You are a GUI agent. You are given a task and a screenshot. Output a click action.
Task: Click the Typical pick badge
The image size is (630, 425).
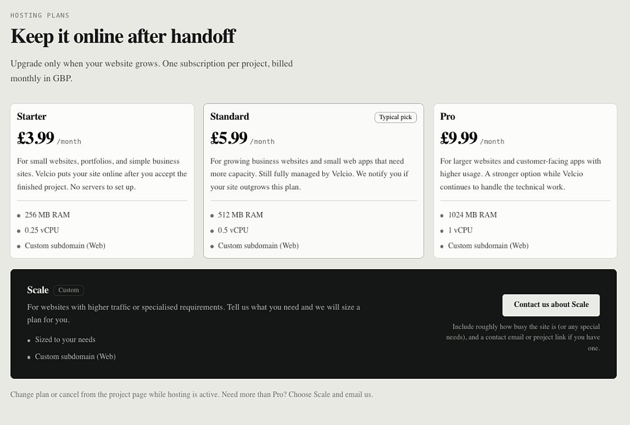point(396,117)
